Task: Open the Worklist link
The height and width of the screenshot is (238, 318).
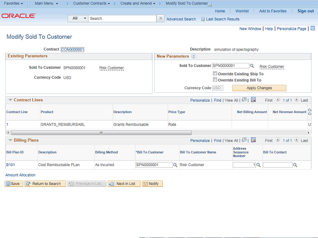Action: tap(242, 11)
